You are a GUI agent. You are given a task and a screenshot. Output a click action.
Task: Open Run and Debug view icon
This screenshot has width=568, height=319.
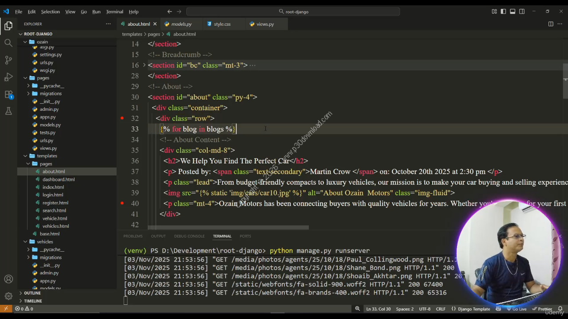(8, 77)
